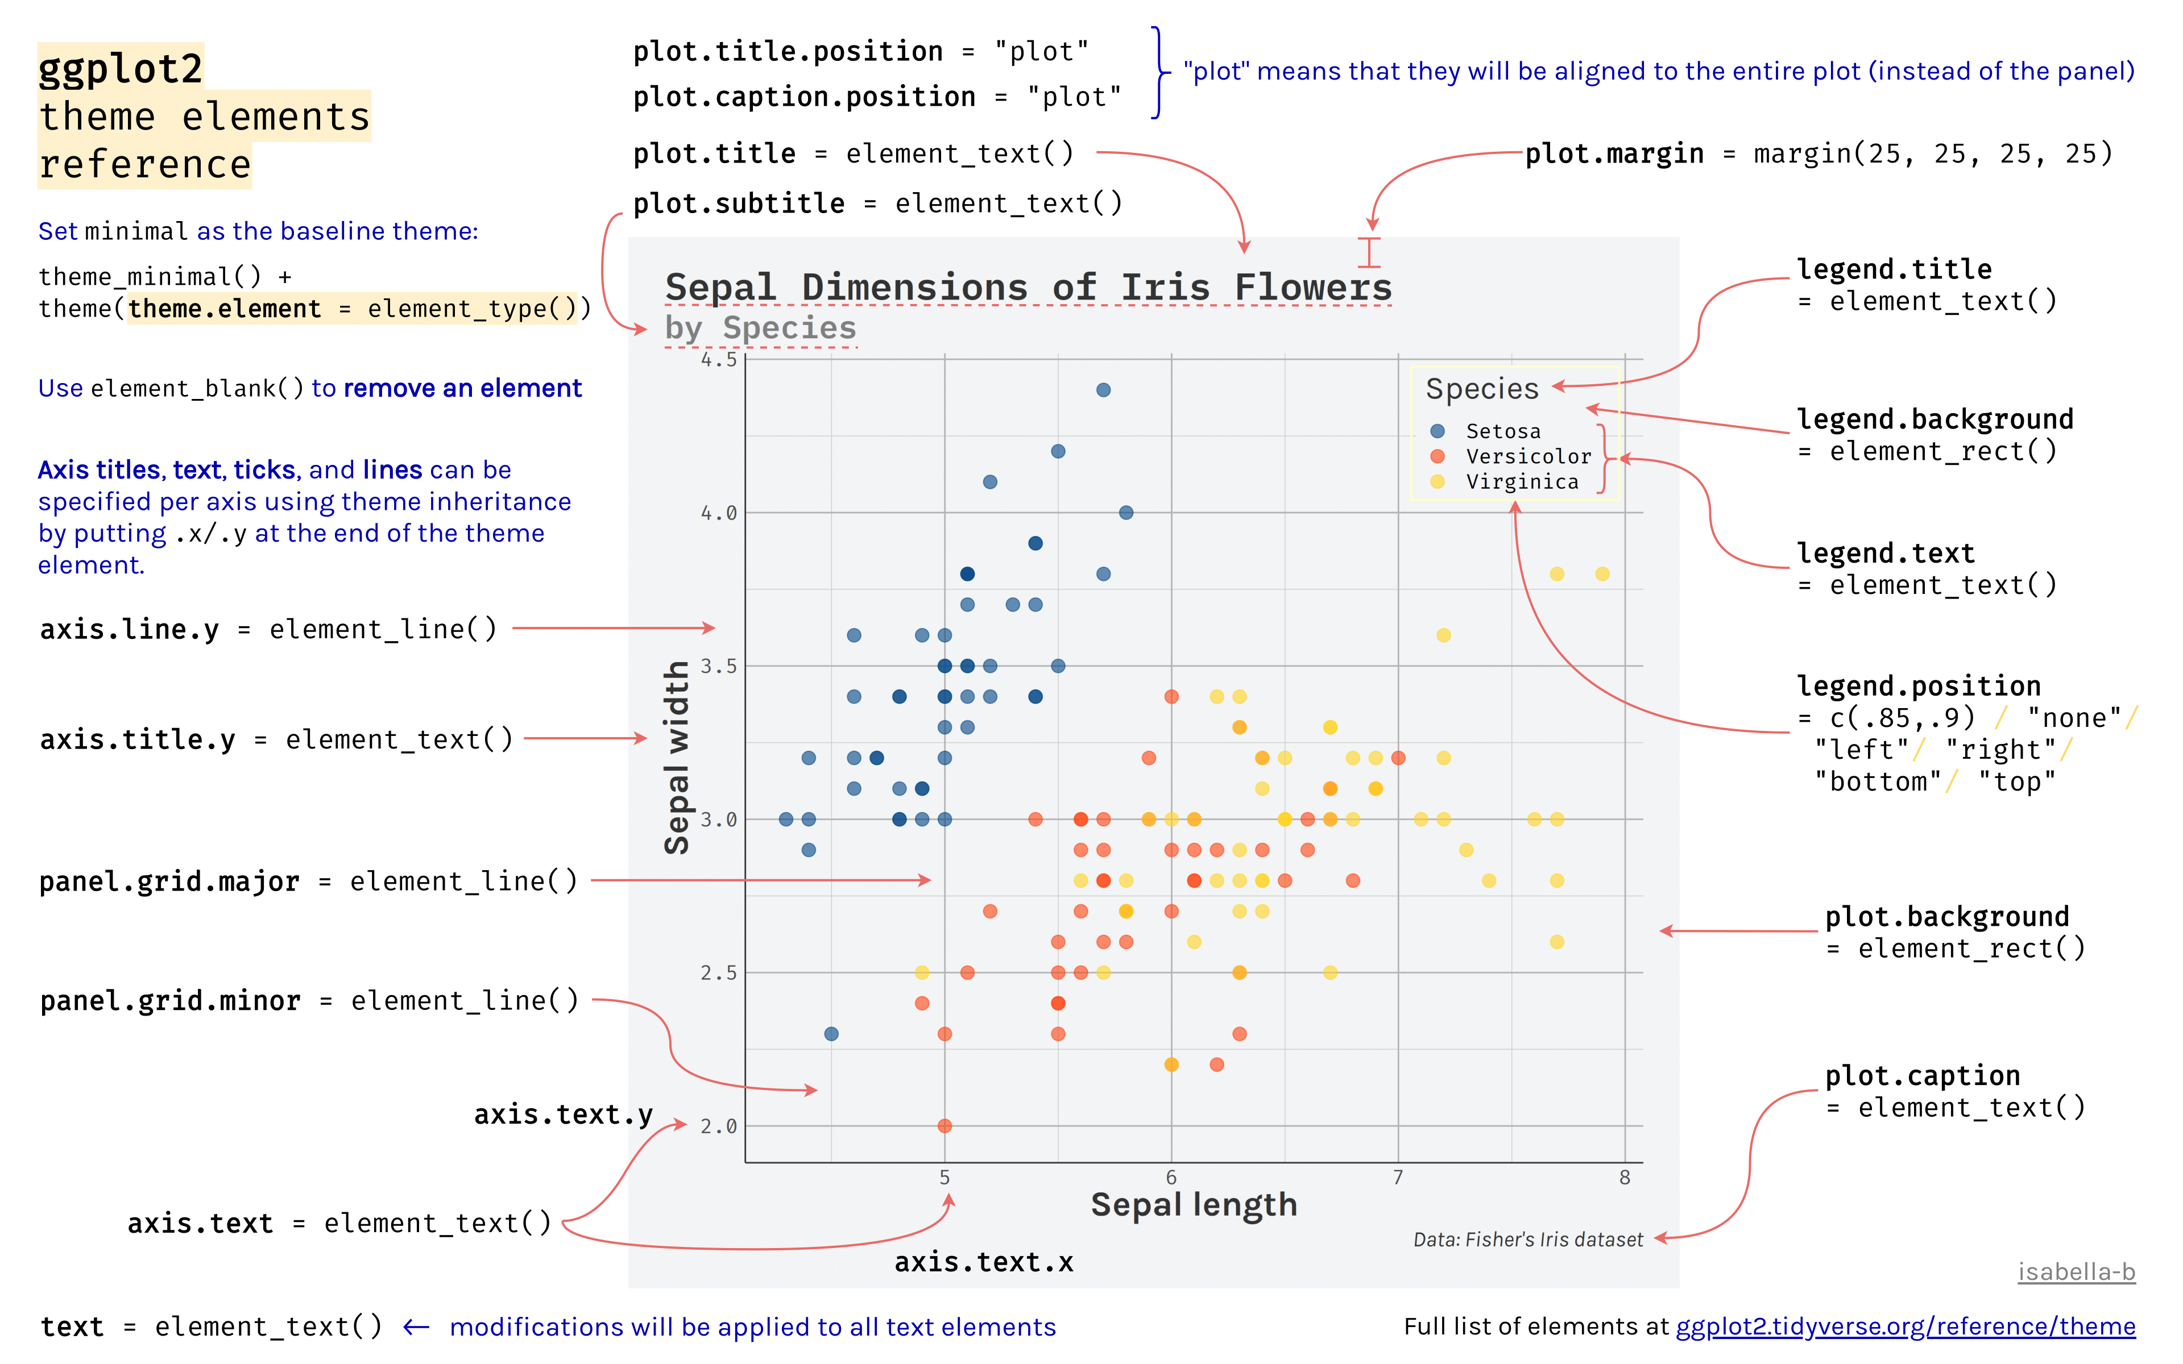Click the 'ggplot2 theme elements reference' heading
This screenshot has height=1364, width=2183.
point(204,117)
